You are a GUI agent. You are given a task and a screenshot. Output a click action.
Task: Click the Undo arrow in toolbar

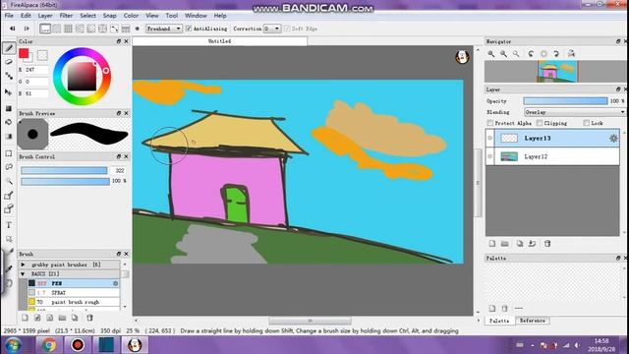13,29
